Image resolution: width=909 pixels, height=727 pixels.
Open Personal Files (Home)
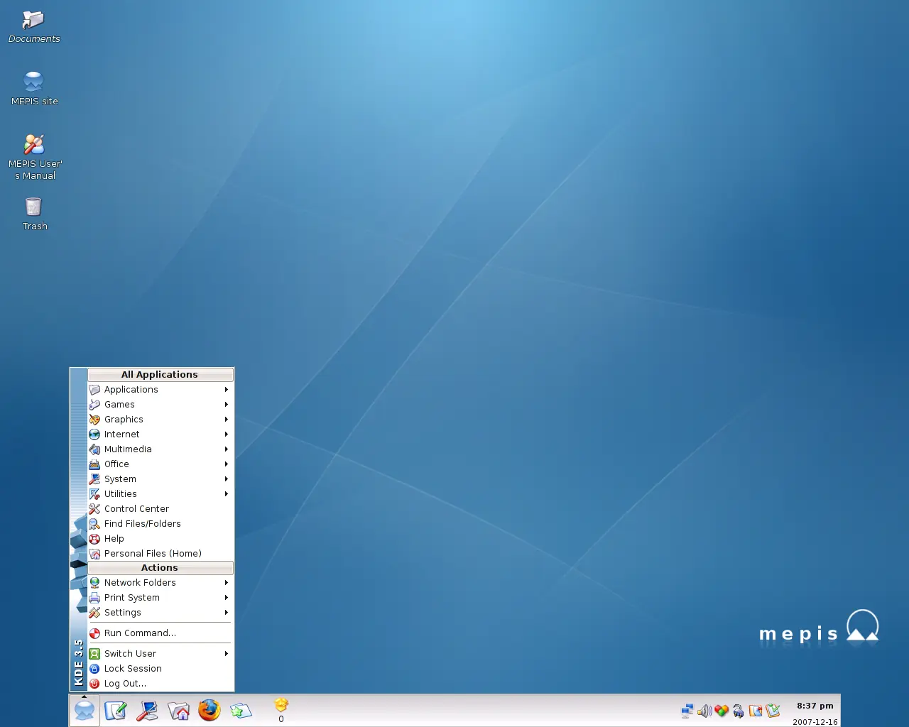(160, 554)
